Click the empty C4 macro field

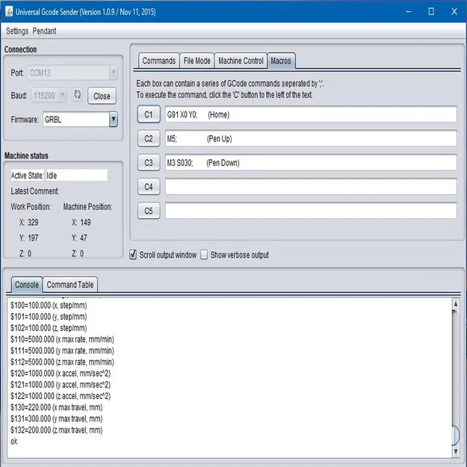pyautogui.click(x=311, y=187)
